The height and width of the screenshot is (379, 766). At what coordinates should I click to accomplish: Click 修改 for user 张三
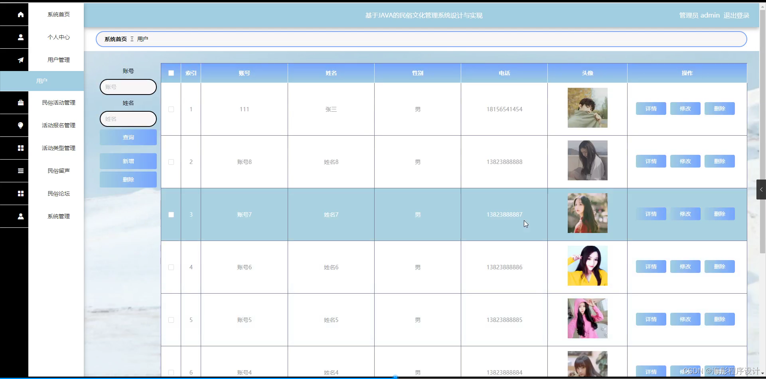pos(685,109)
